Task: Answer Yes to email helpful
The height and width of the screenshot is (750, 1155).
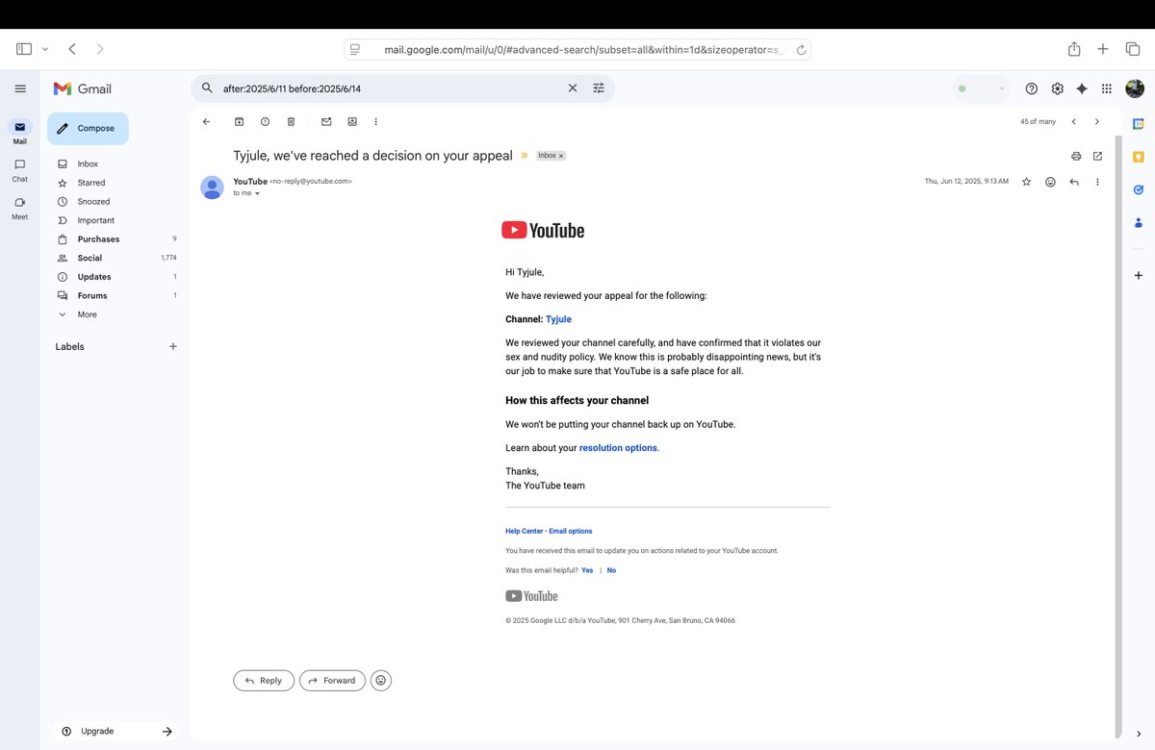Action: click(587, 570)
